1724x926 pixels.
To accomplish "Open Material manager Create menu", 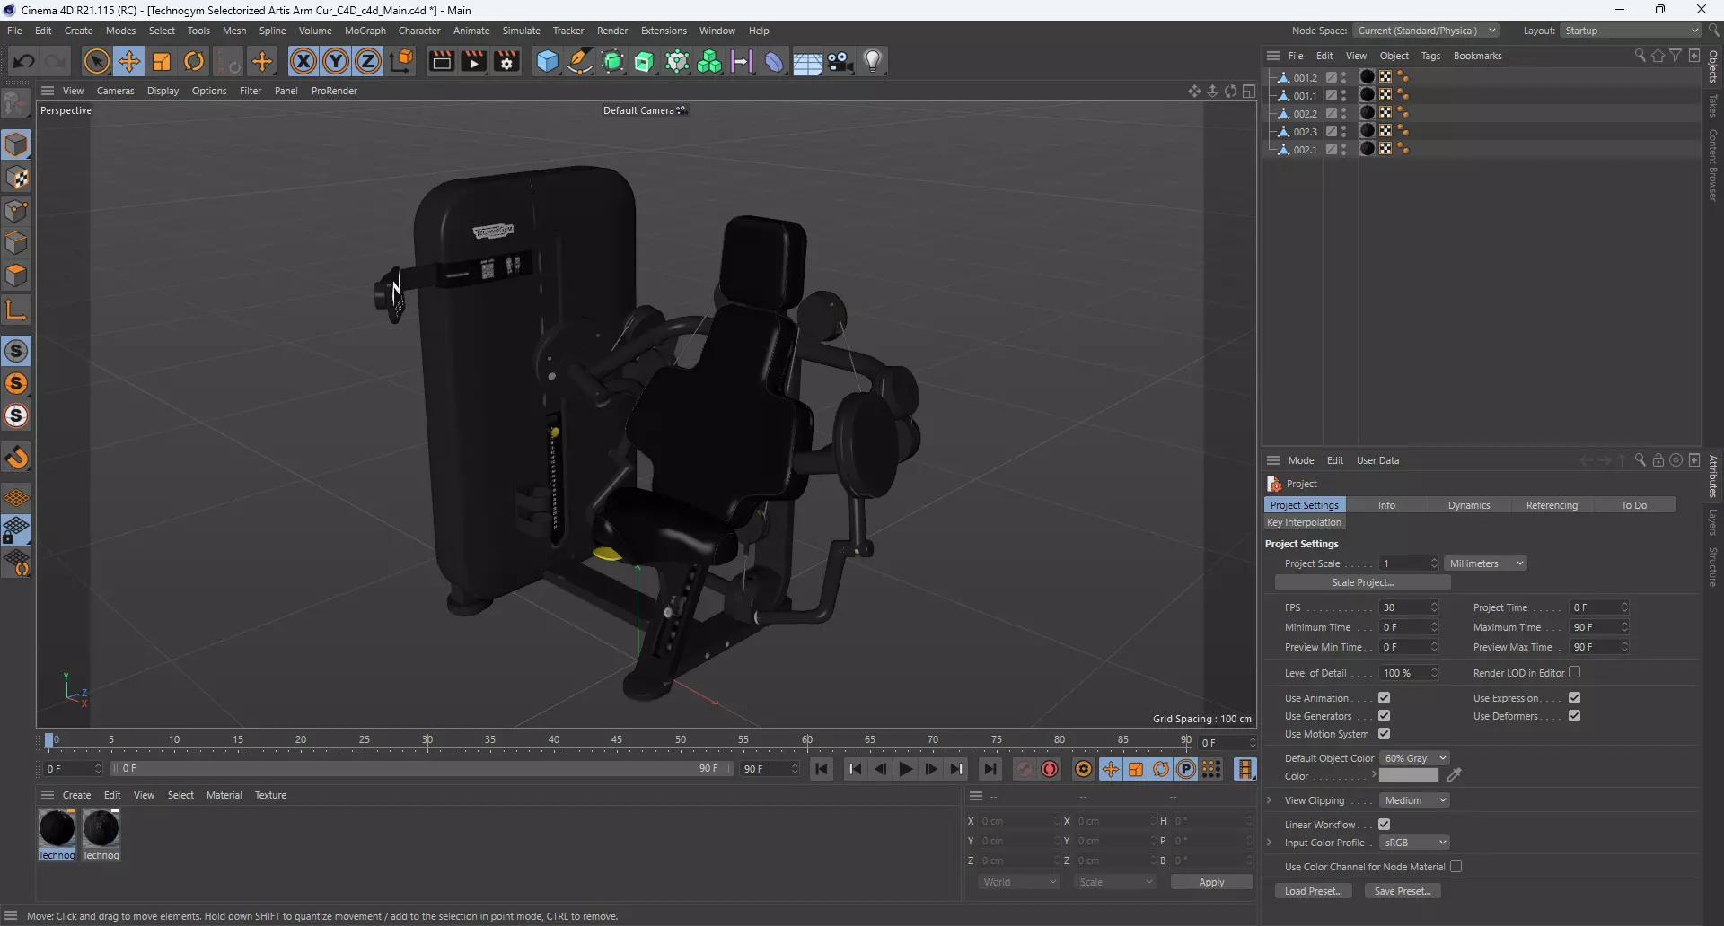I will [x=76, y=795].
